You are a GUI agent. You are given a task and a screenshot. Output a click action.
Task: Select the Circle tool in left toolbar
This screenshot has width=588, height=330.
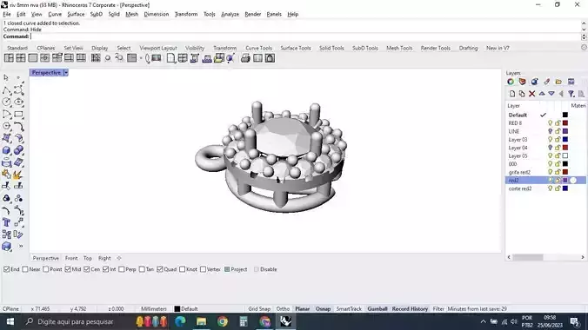pyautogui.click(x=6, y=102)
